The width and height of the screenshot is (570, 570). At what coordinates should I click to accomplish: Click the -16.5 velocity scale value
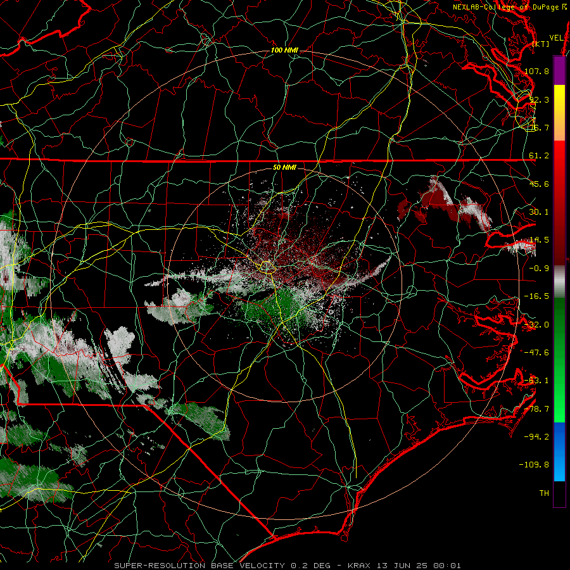click(x=536, y=296)
